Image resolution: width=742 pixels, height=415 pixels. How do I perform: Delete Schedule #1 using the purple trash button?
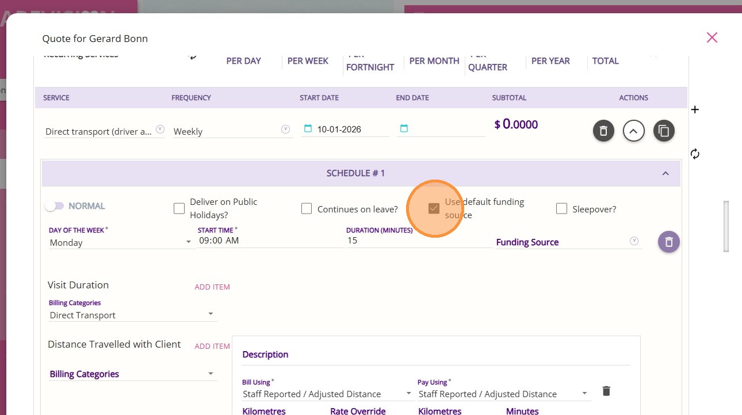(668, 242)
